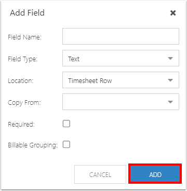Click the Copy From label
Screen dimensions: 187x191
[x=24, y=103]
